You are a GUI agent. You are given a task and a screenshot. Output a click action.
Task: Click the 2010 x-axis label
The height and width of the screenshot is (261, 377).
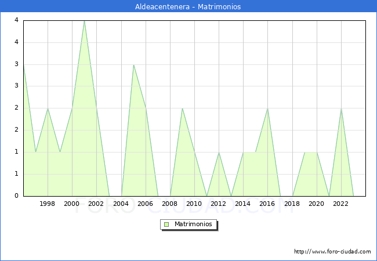pos(194,204)
